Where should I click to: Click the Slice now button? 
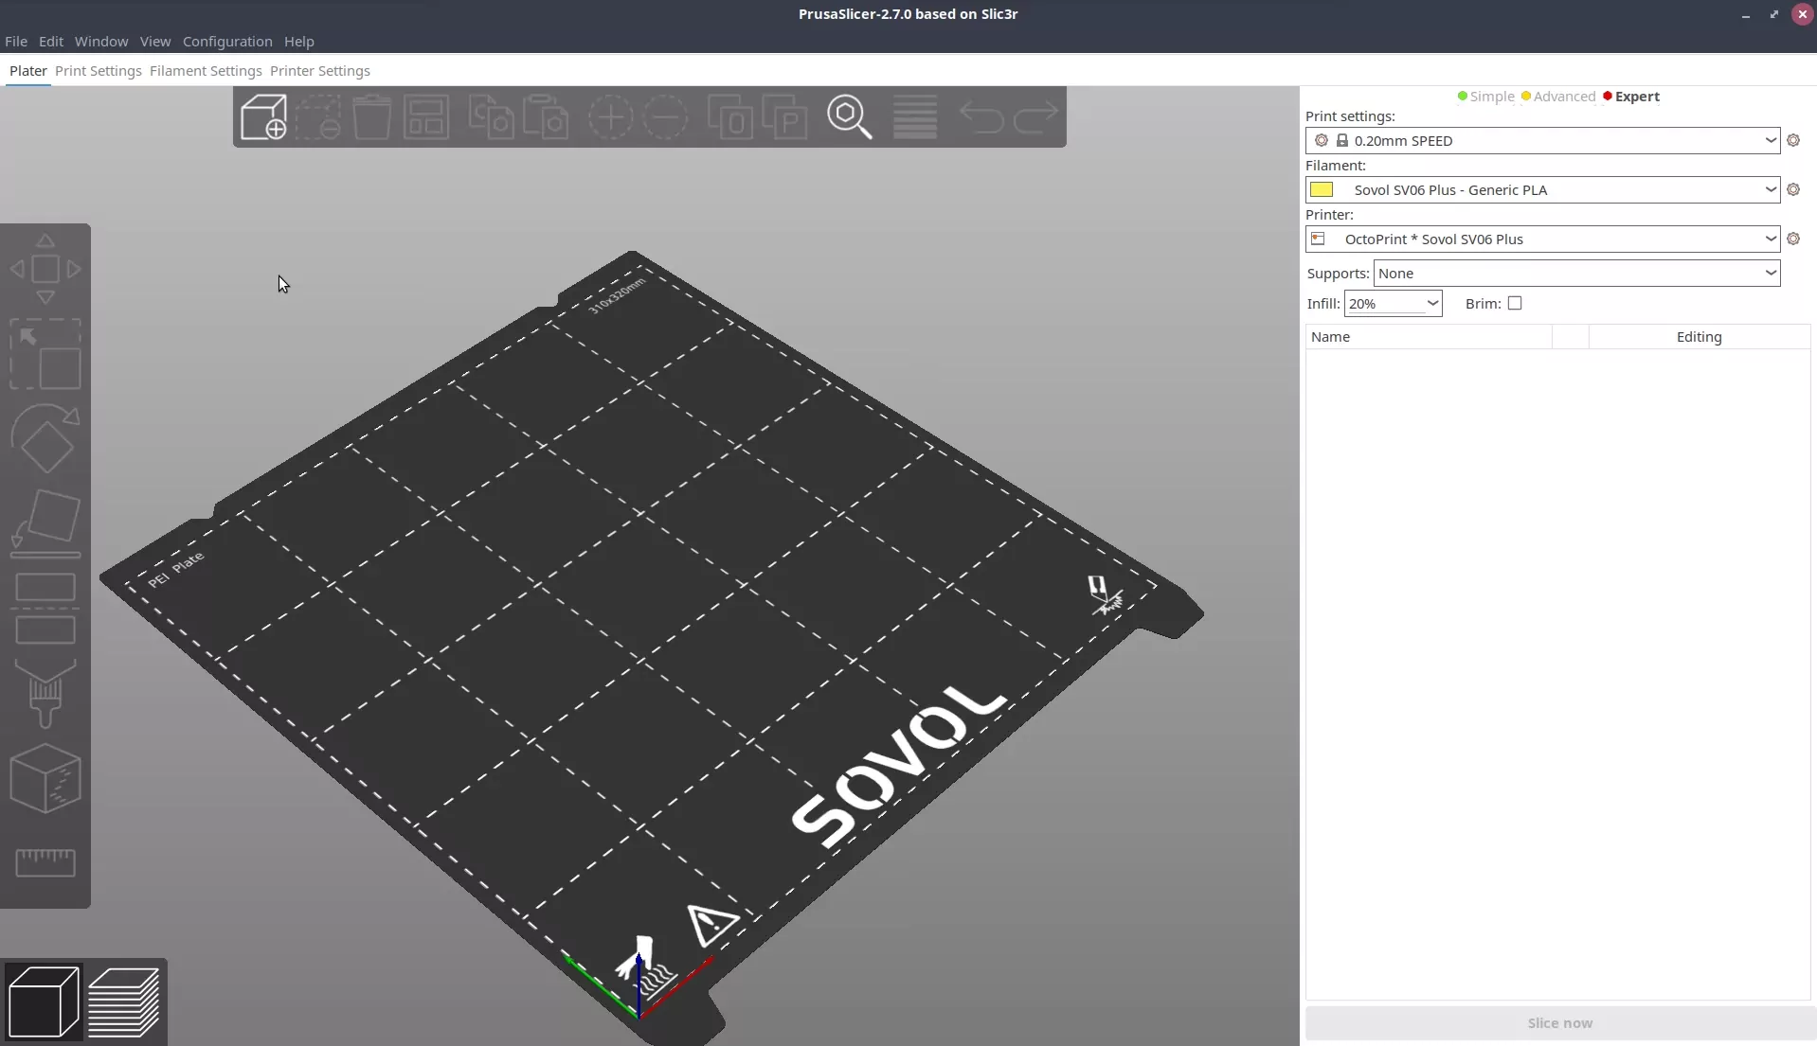(1559, 1023)
